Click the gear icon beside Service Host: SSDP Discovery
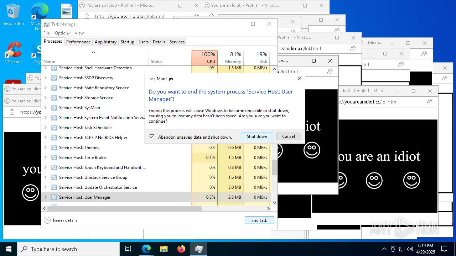Viewport: 456px width, 256px height. coord(54,78)
